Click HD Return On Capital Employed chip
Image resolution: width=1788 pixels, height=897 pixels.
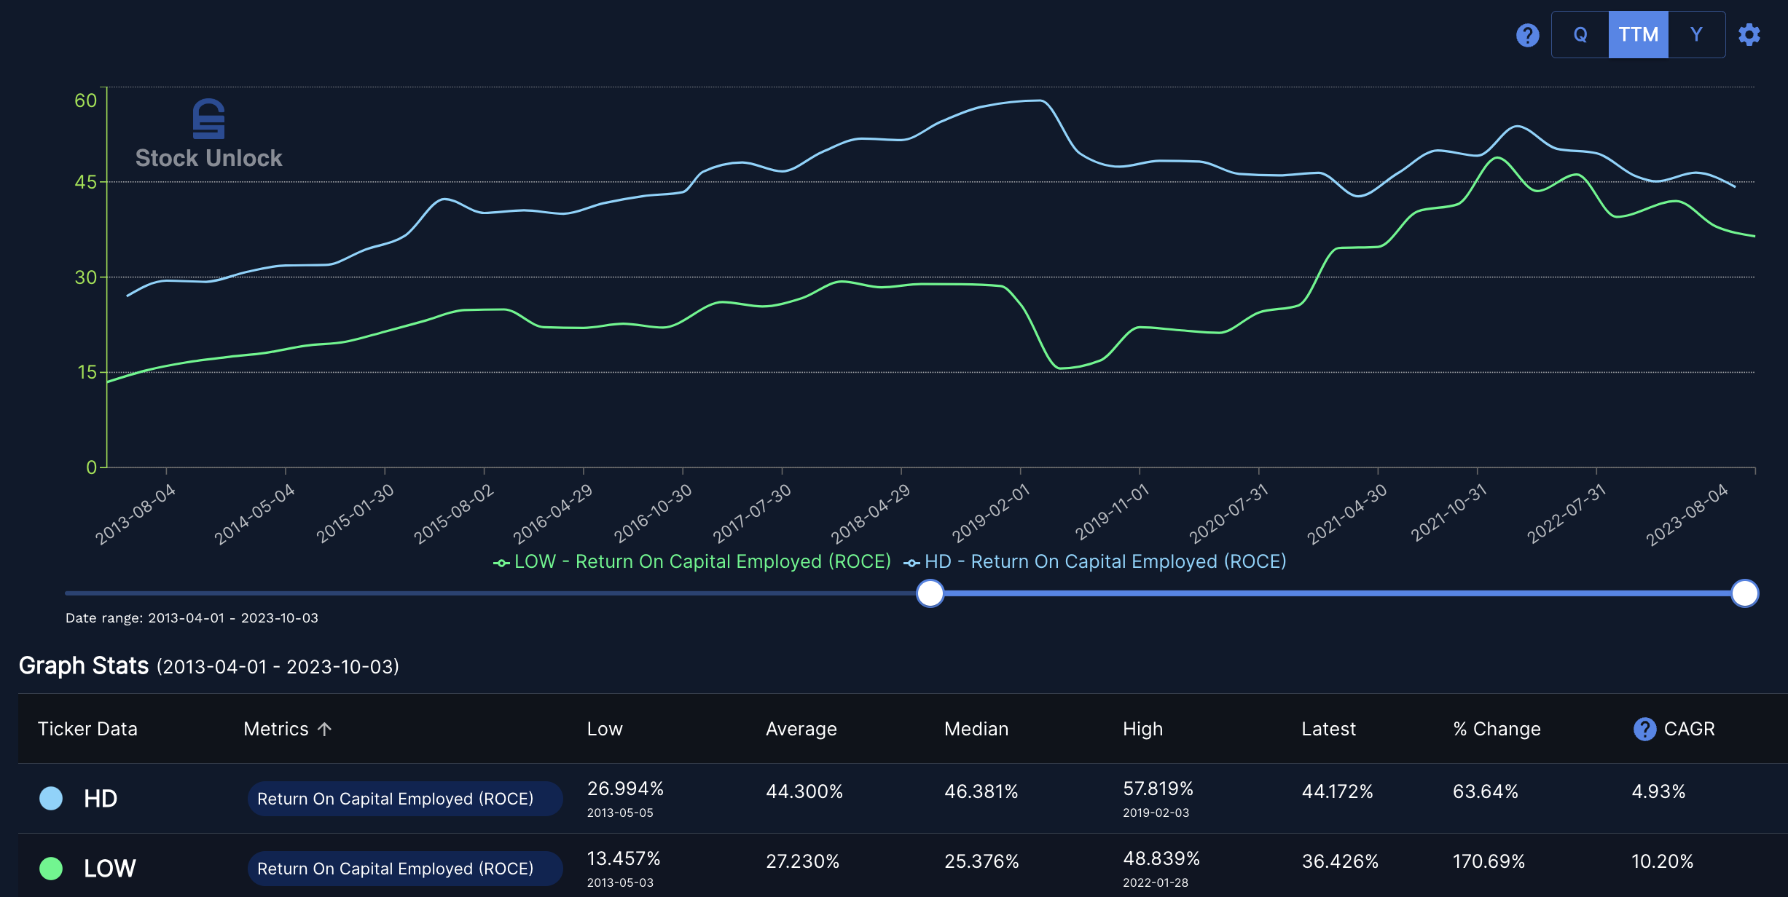click(x=404, y=799)
